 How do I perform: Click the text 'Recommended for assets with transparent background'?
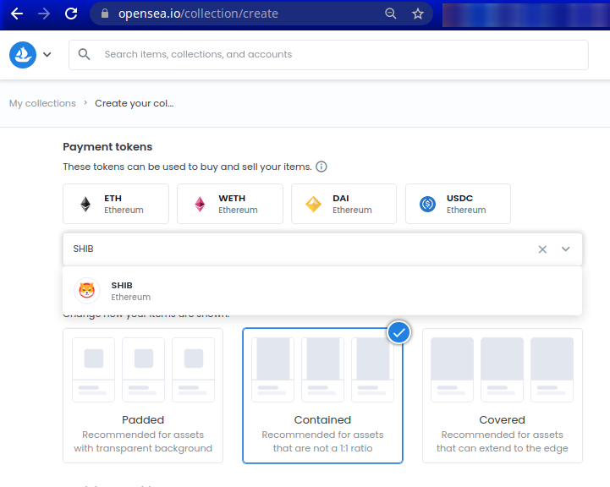[143, 441]
